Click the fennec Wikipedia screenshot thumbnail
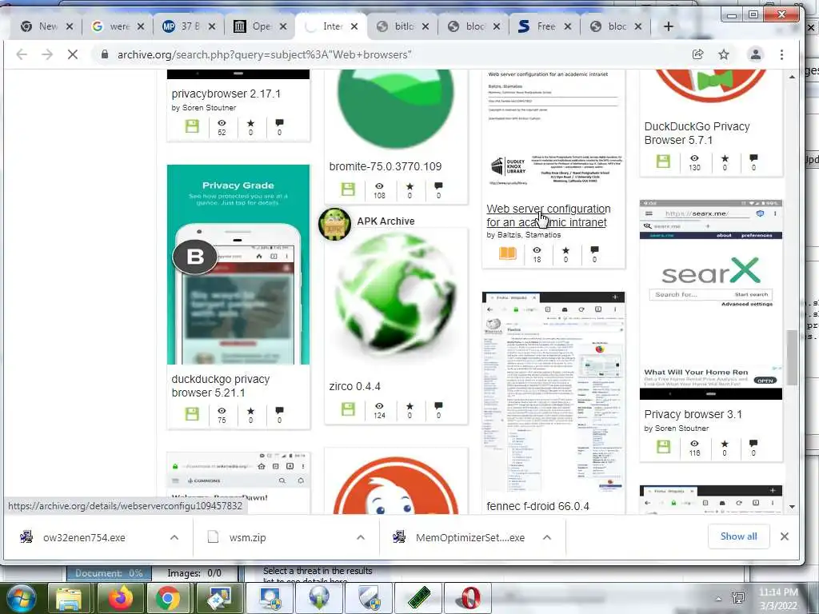The width and height of the screenshot is (819, 614). tap(553, 392)
